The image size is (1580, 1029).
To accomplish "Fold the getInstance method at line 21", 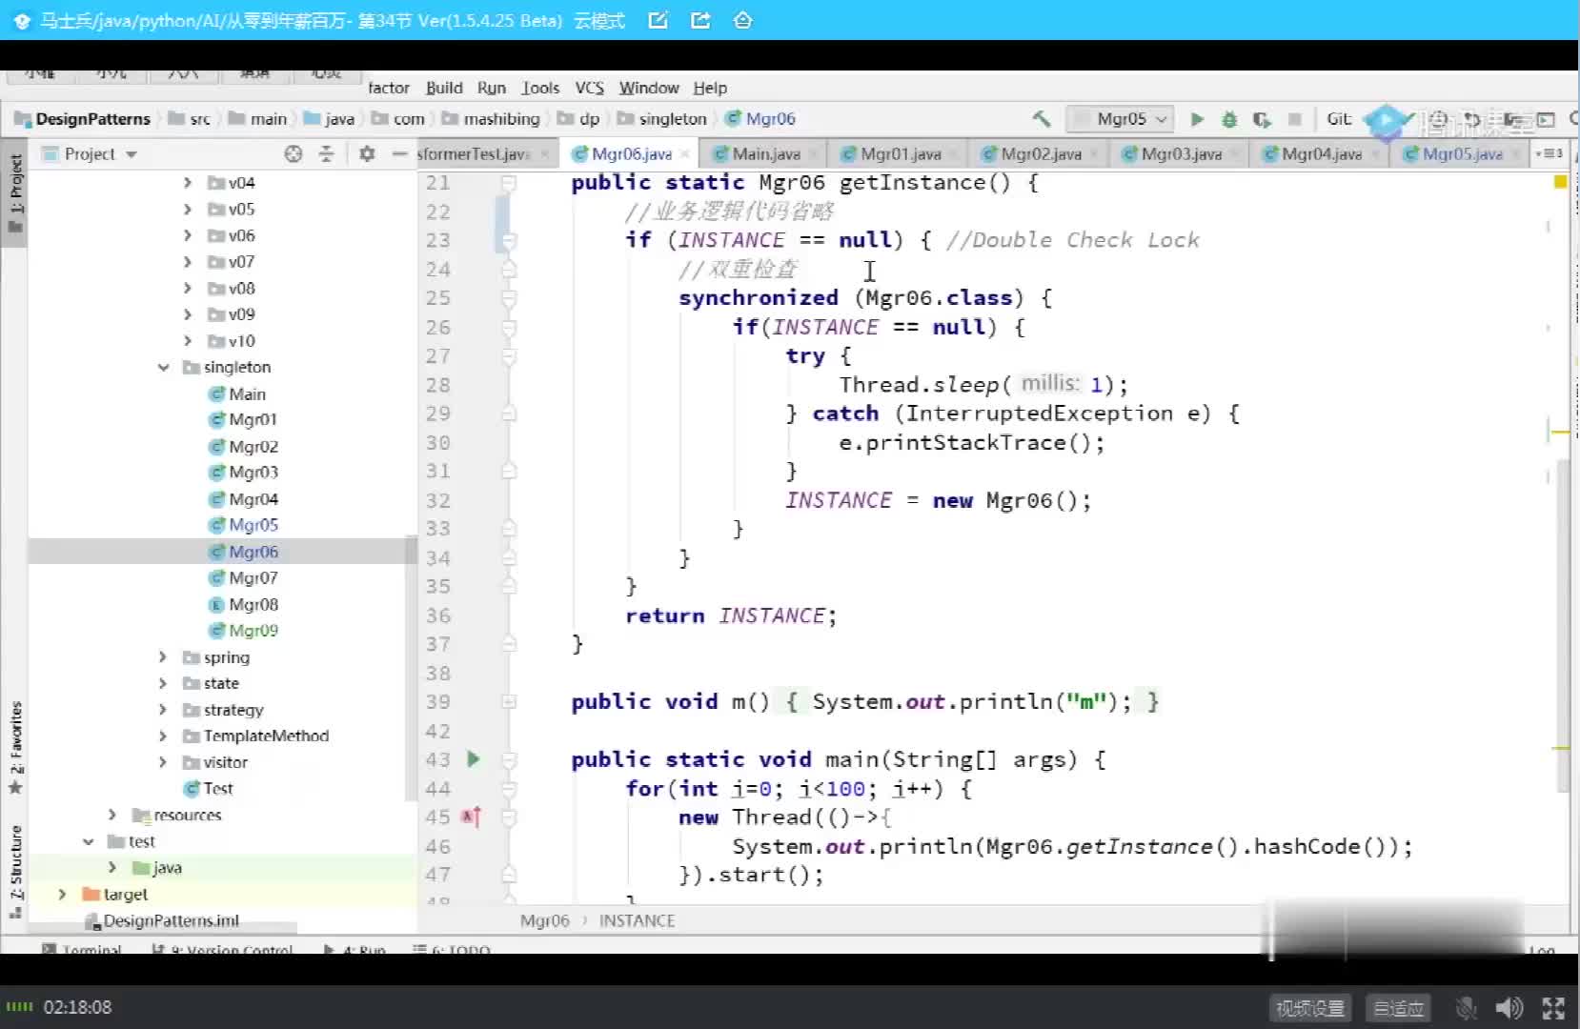I will (x=509, y=182).
